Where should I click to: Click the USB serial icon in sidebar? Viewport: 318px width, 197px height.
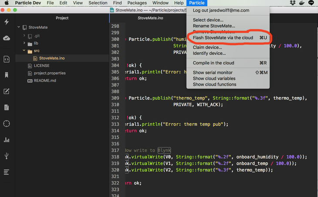(x=7, y=156)
